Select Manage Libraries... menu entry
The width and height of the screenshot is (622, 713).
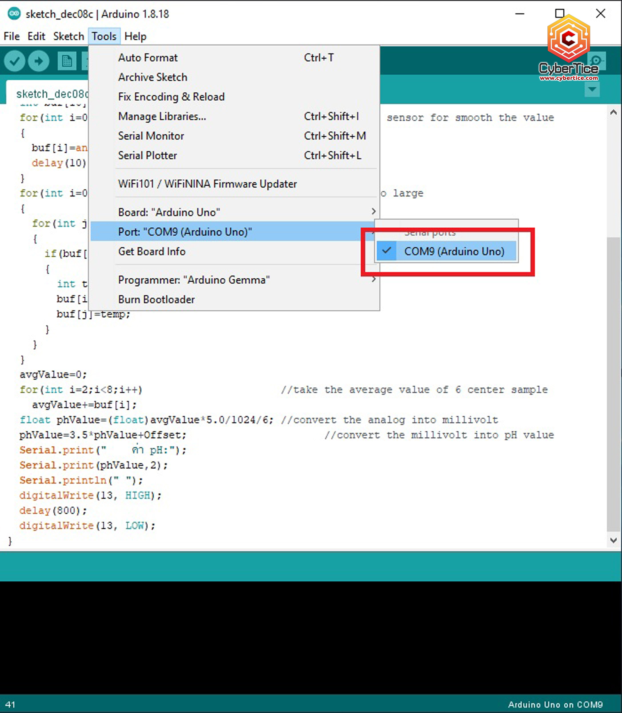pos(162,117)
